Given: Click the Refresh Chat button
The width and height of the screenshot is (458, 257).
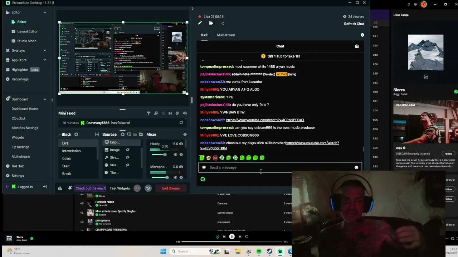Looking at the screenshot, I should tap(354, 24).
